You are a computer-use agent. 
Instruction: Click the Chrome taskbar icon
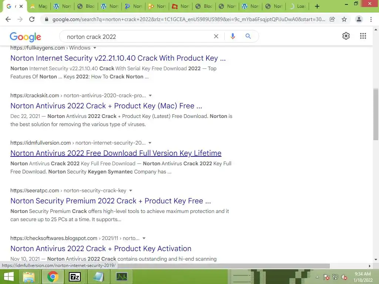[53, 277]
